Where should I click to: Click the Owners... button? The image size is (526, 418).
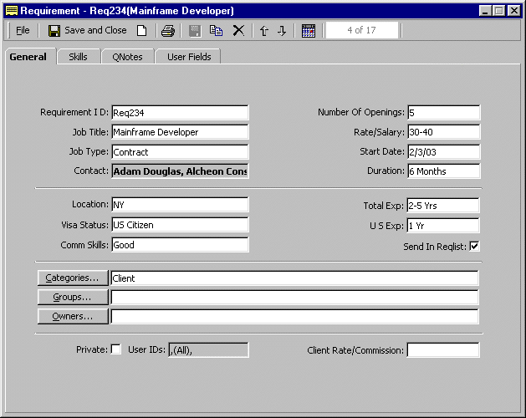[73, 316]
